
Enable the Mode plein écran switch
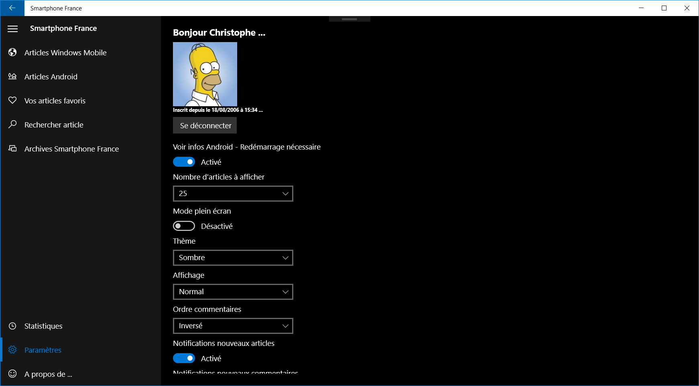(x=184, y=226)
